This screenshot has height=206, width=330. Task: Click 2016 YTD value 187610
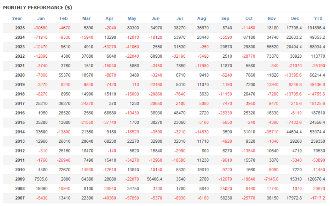coord(318,113)
